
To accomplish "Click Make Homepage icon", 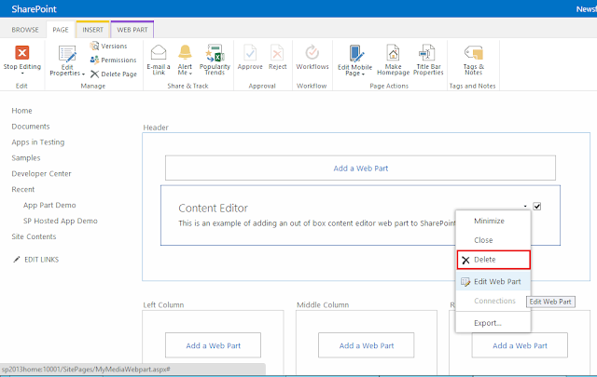I will point(393,52).
